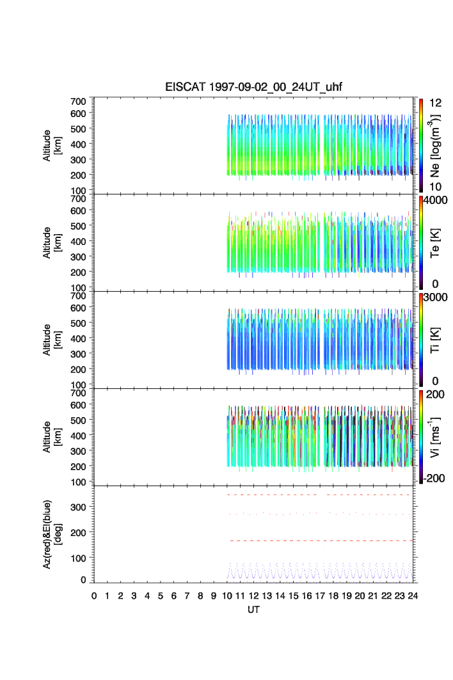The height and width of the screenshot is (680, 453).
Task: Click the 500 altitude tick of Ti panel
Action: (79, 323)
